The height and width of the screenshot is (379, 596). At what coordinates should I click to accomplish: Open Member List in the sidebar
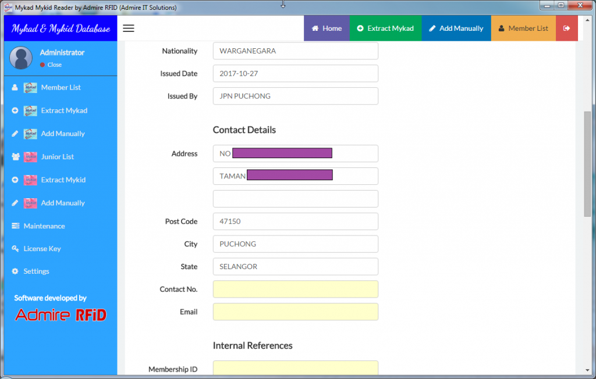61,87
